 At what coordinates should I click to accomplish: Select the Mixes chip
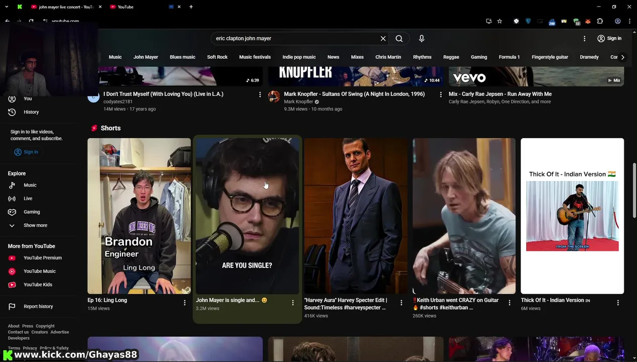pyautogui.click(x=357, y=57)
